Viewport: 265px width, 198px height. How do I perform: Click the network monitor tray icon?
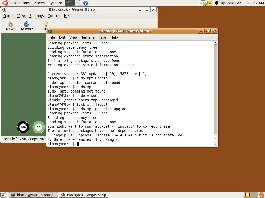tap(217, 3)
